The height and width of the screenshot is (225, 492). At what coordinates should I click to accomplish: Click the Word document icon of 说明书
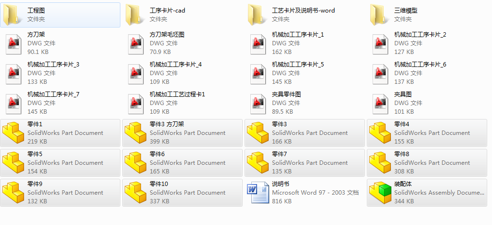(258, 193)
